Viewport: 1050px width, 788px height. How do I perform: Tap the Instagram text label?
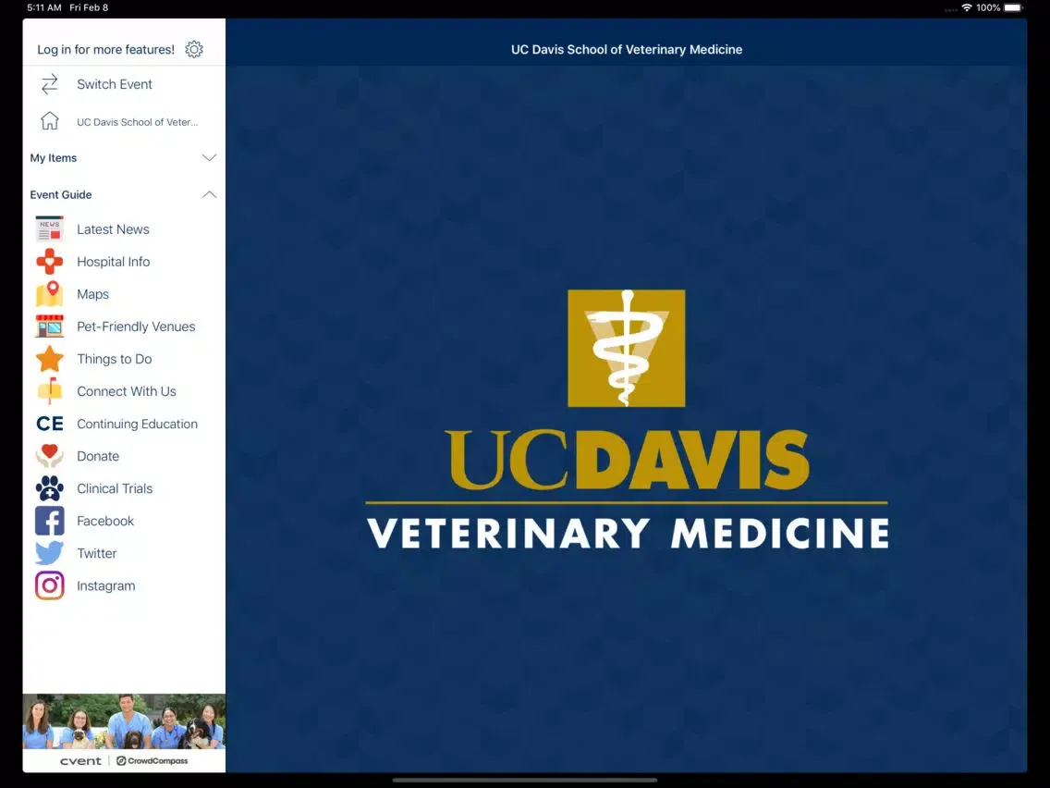coord(105,585)
